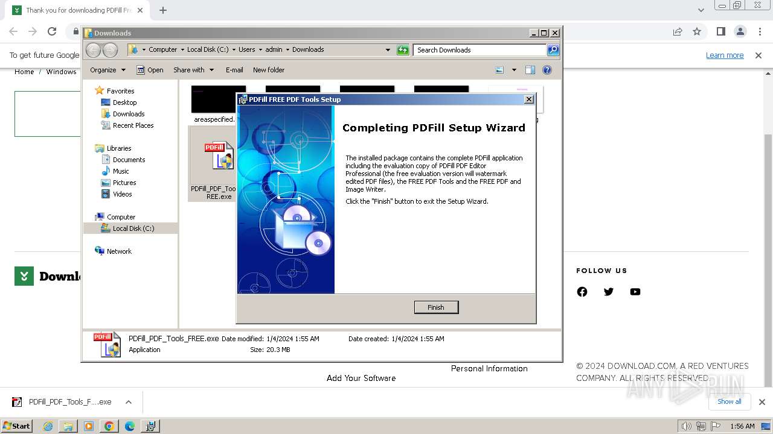This screenshot has width=773, height=434.
Task: Open the Edge taskbar icon
Action: (x=129, y=426)
